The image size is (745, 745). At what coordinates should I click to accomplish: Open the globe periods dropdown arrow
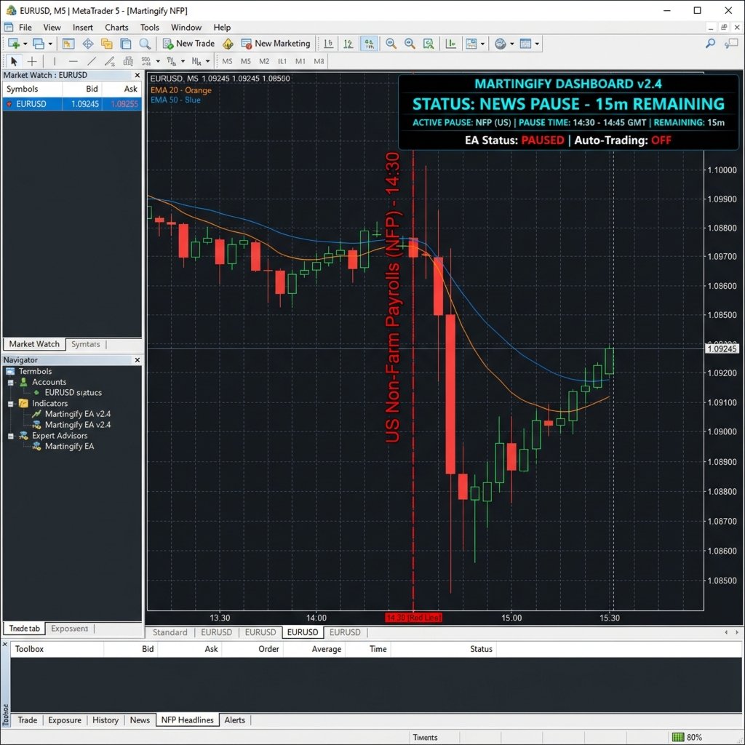(x=511, y=44)
